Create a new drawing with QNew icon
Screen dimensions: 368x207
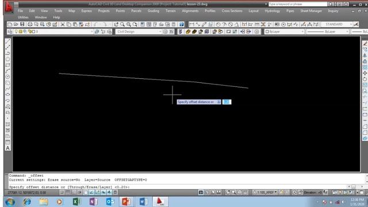pyautogui.click(x=10, y=24)
